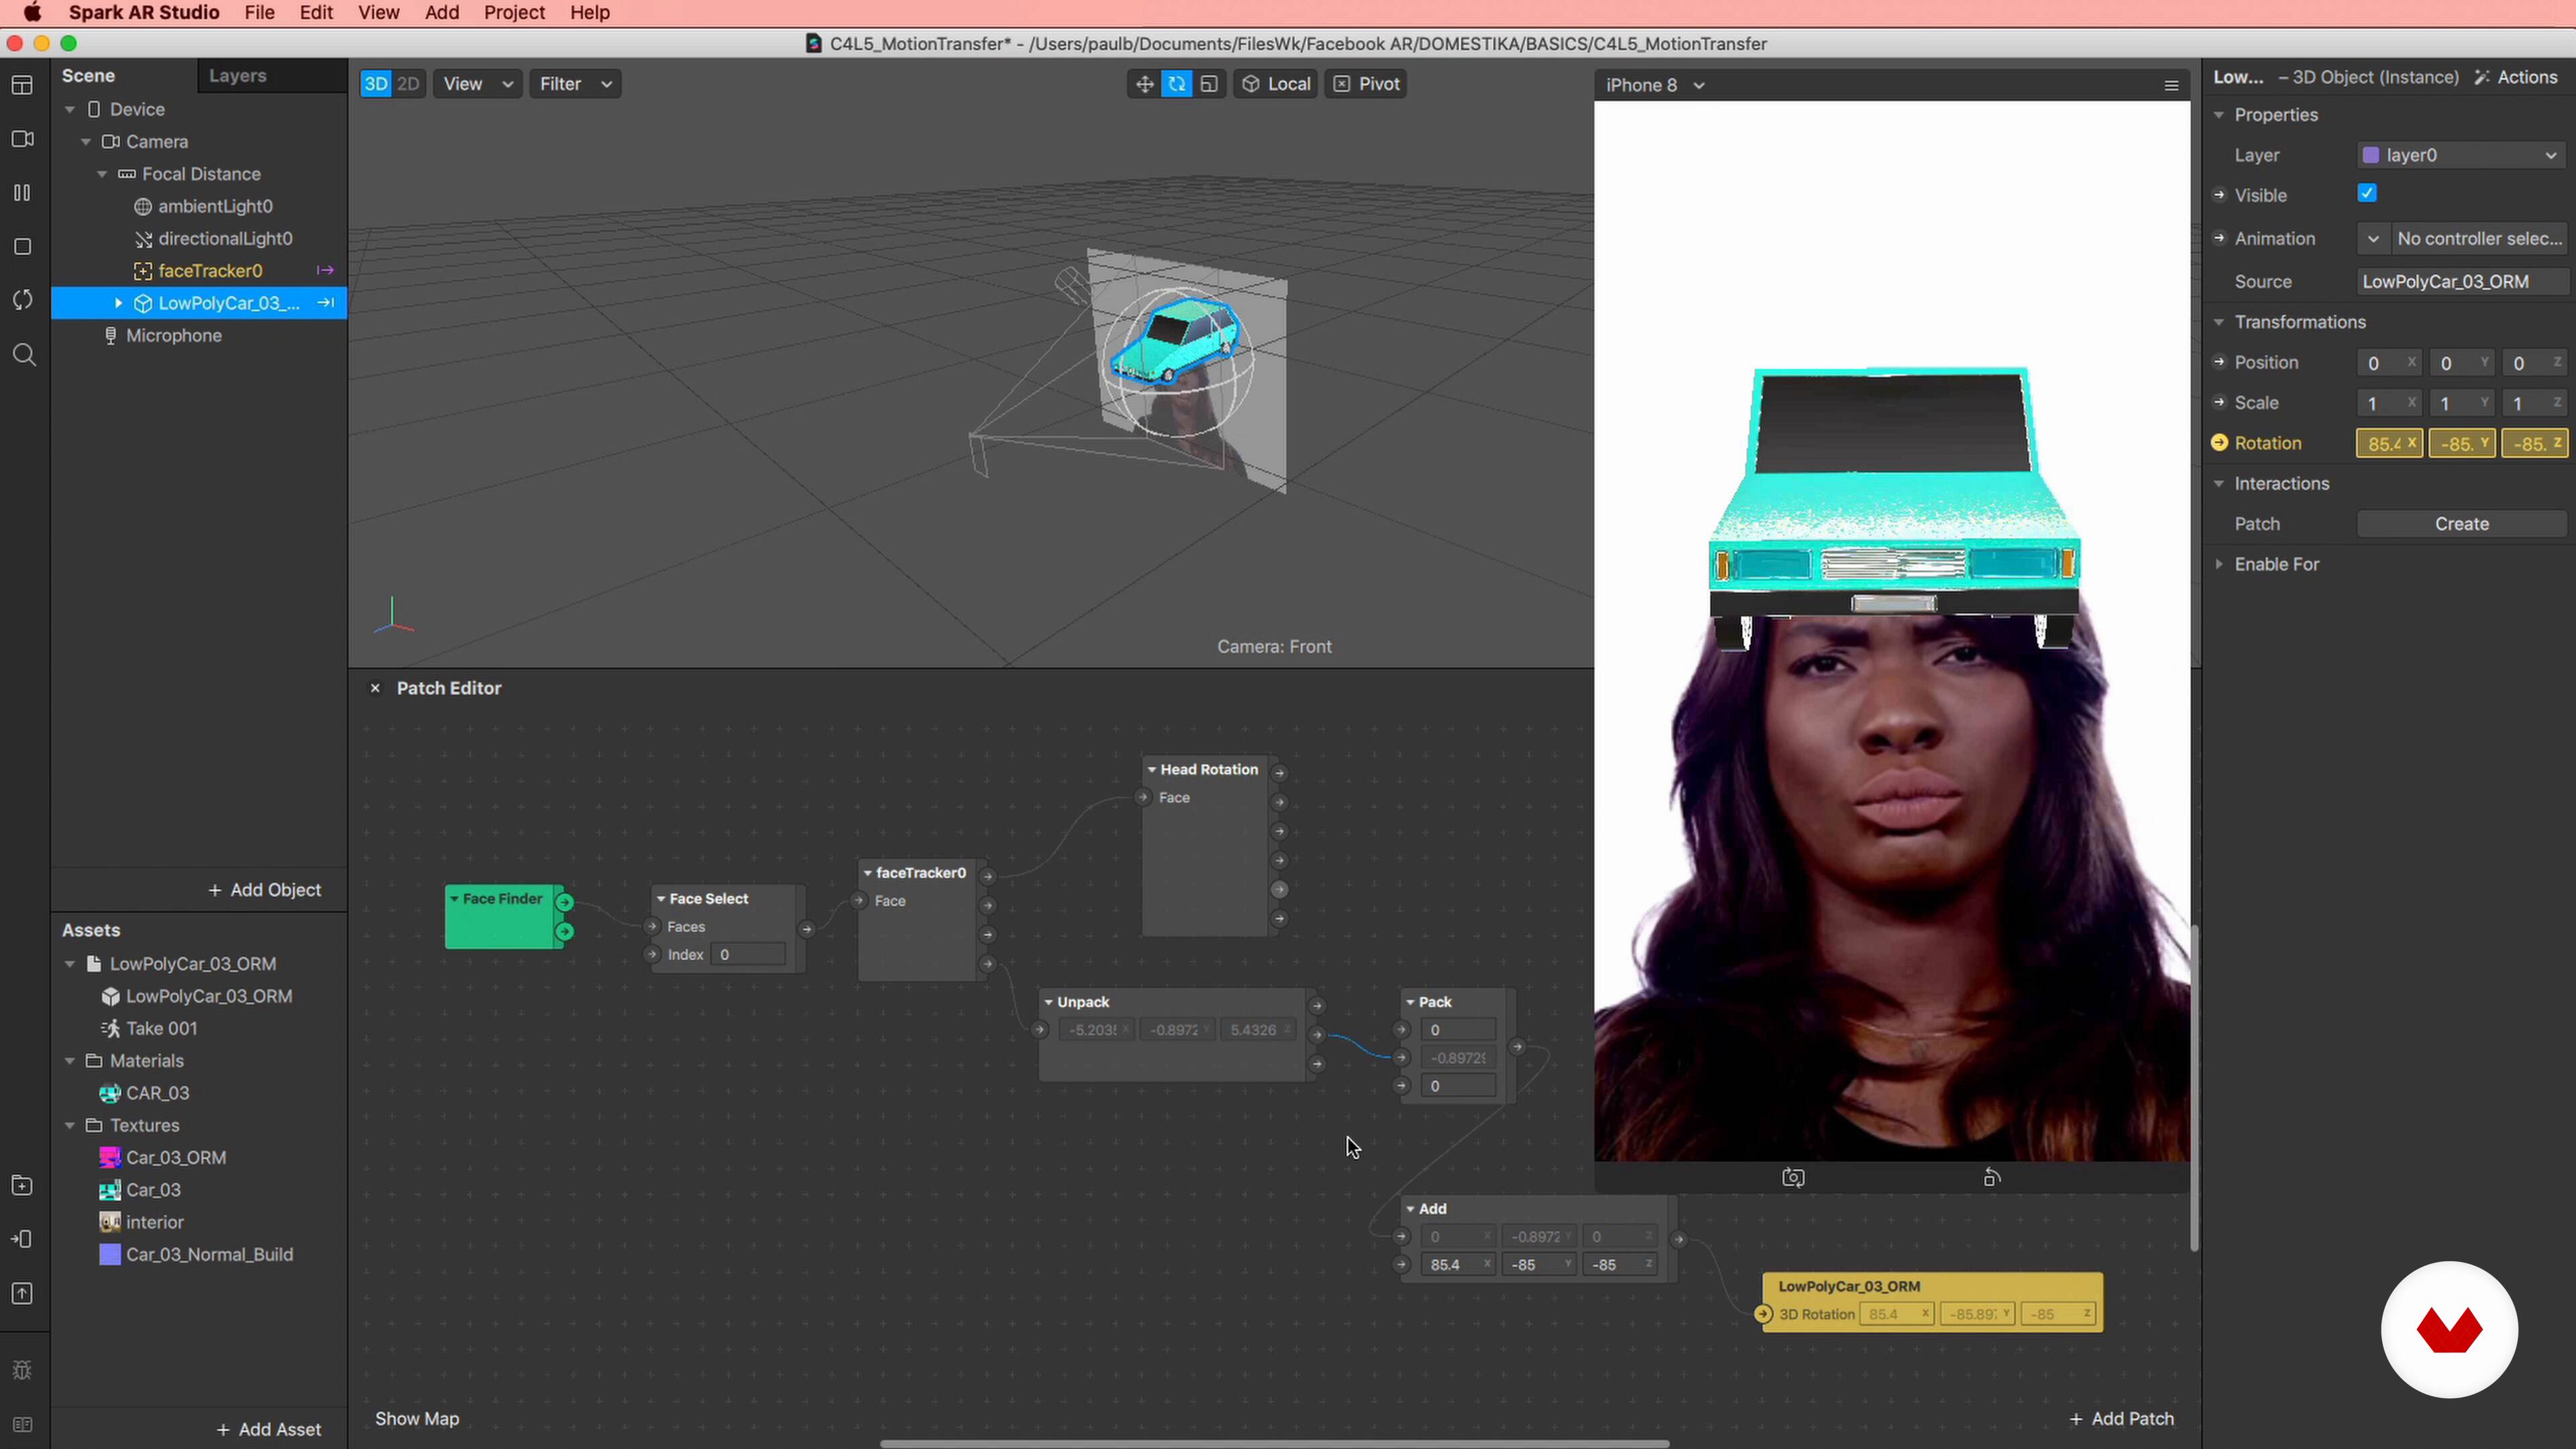Collapse the Properties section
The width and height of the screenshot is (2576, 1449).
coord(2219,115)
